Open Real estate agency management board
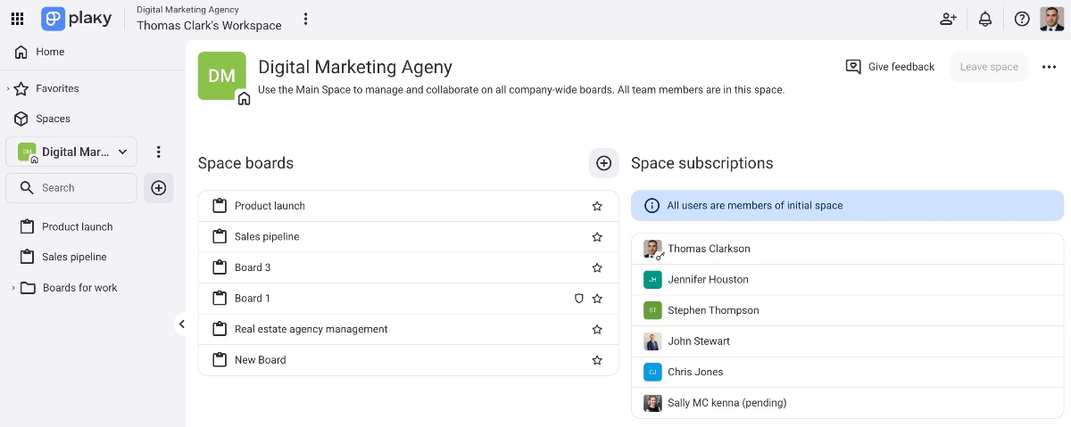The width and height of the screenshot is (1071, 427). 311,329
